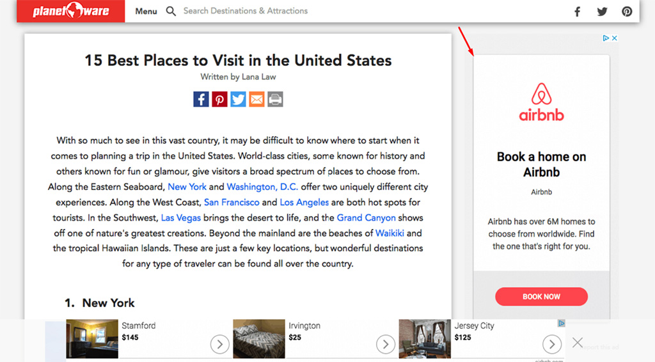
Task: Click the Jersey City listing name
Action: [x=474, y=326]
